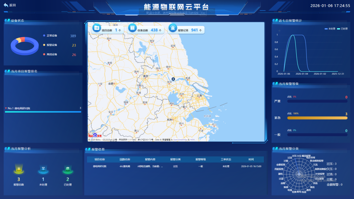Click the 一般 alarm level progress bar
This screenshot has width=354, height=199.
pyautogui.click(x=317, y=135)
